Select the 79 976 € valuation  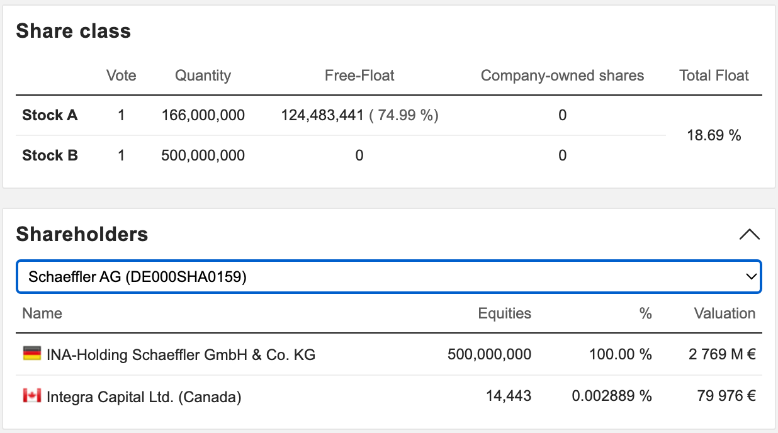pos(727,396)
